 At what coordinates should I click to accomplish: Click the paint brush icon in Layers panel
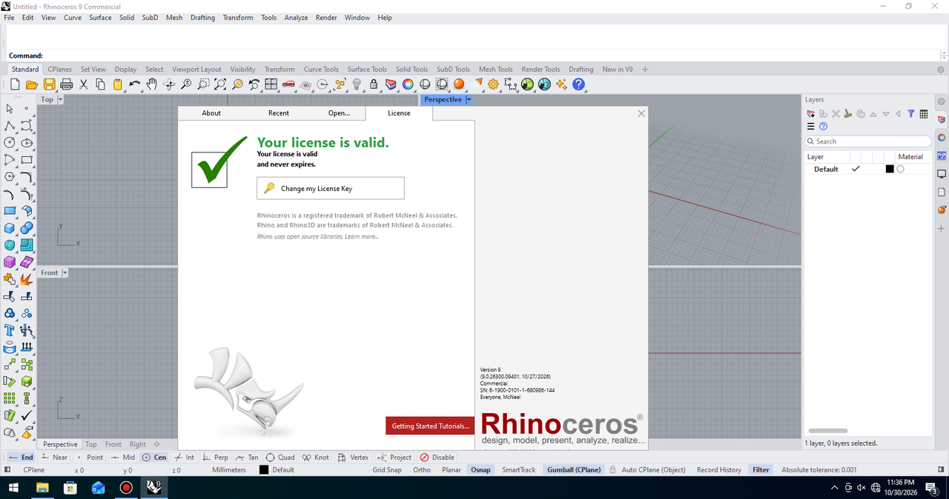point(848,114)
